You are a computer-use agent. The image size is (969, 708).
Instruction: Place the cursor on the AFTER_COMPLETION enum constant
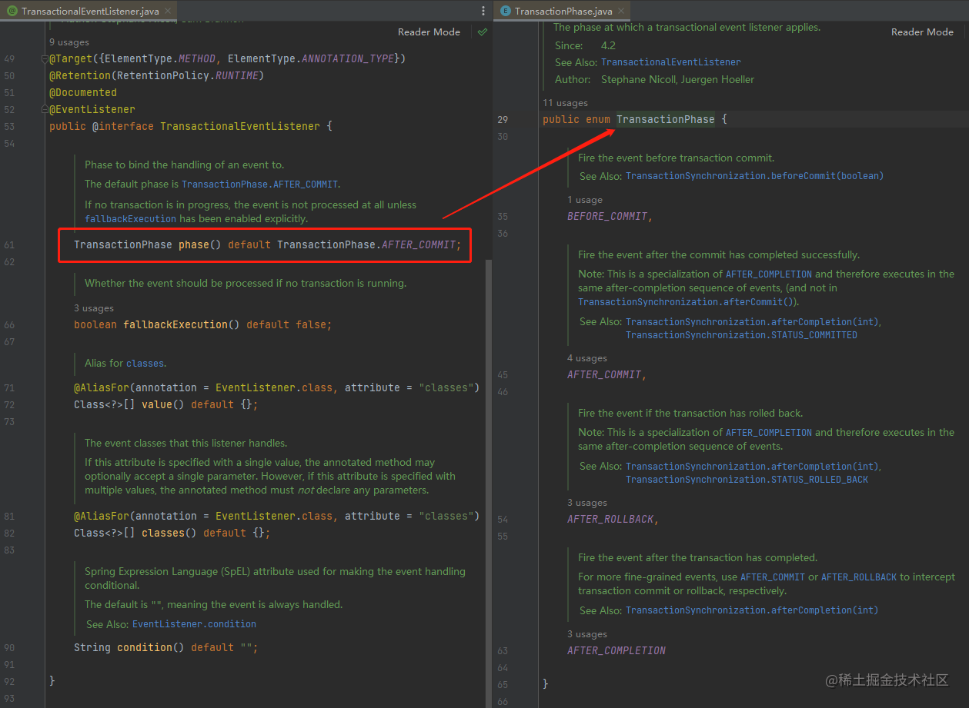tap(616, 650)
